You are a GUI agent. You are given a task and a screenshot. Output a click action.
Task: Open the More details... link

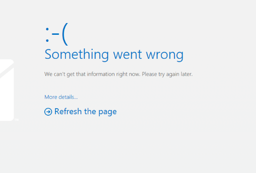[x=61, y=97]
